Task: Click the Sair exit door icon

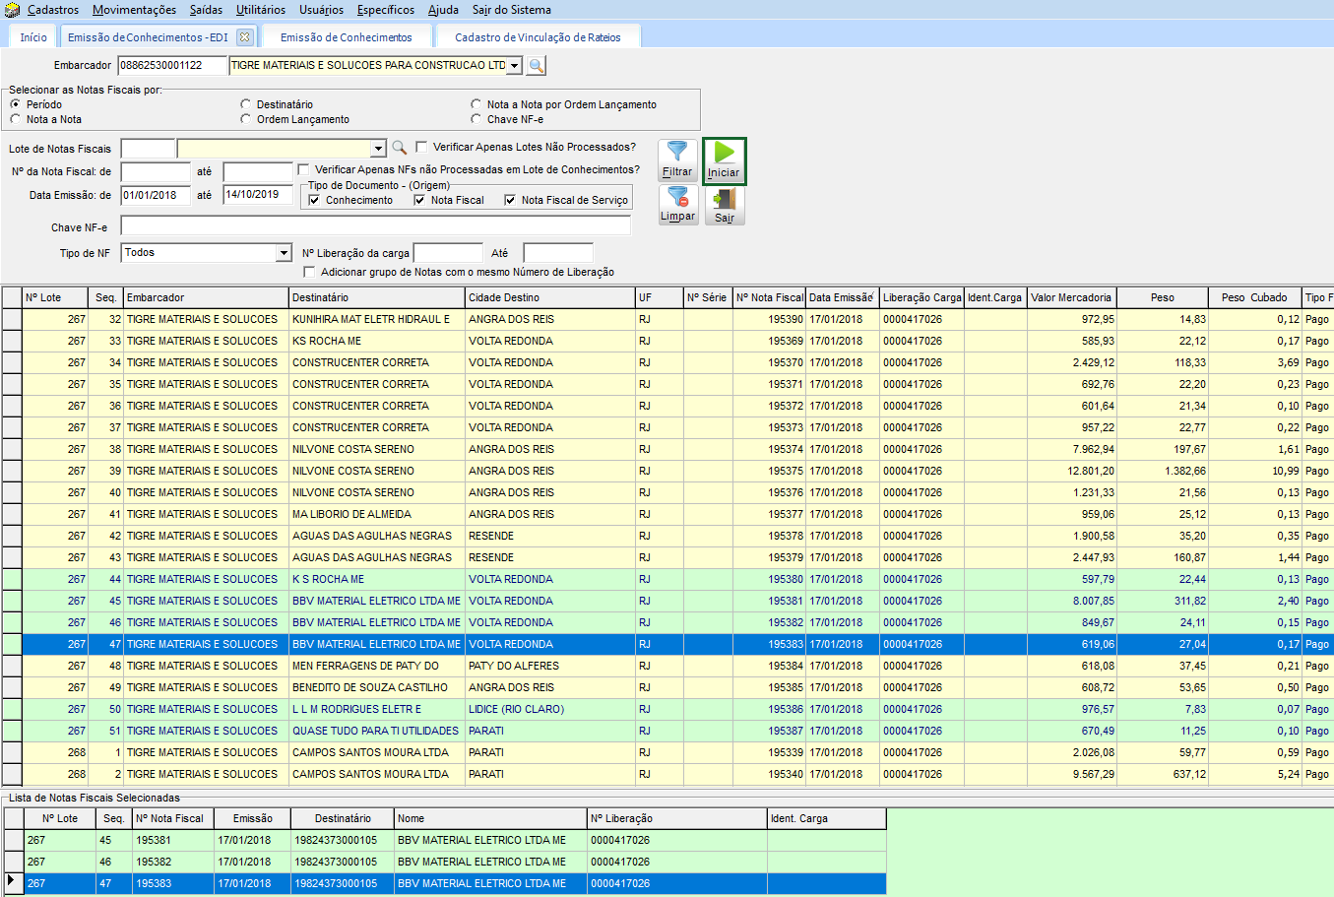Action: 724,205
